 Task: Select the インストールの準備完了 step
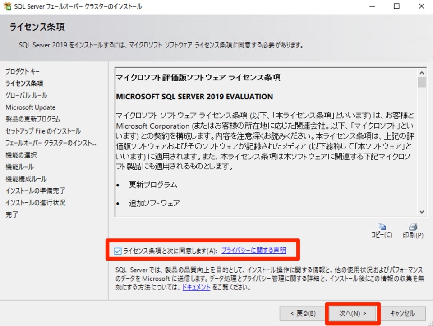pos(35,191)
